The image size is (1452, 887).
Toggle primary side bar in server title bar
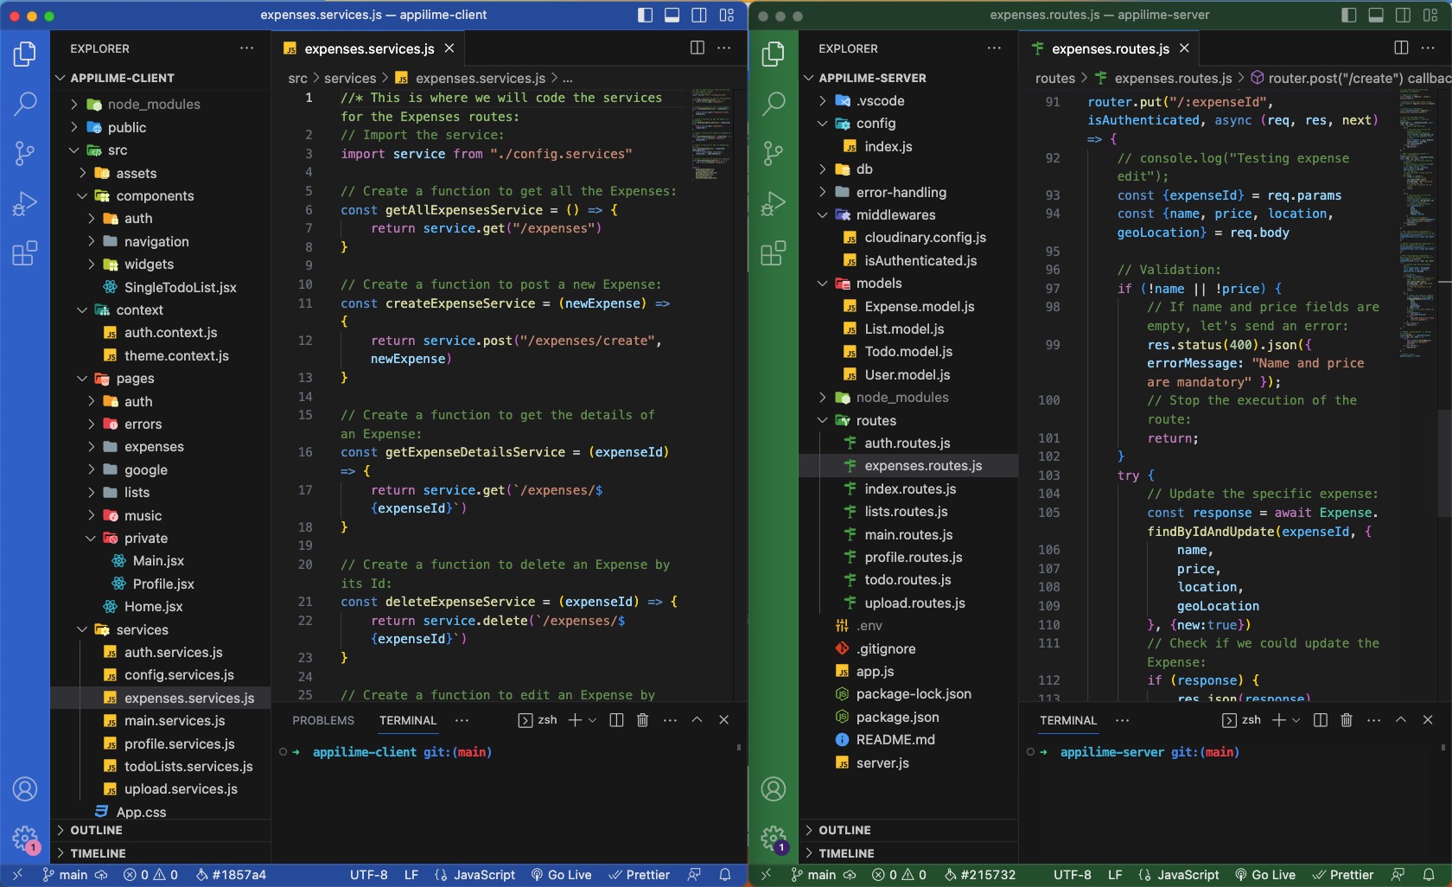click(x=1348, y=15)
